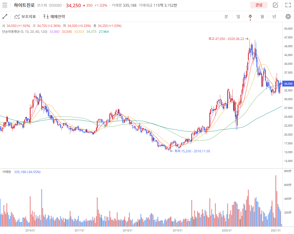Image resolution: width=294 pixels, height=234 pixels.
Task: Switch to 월 monthly chart
Action: click(262, 17)
